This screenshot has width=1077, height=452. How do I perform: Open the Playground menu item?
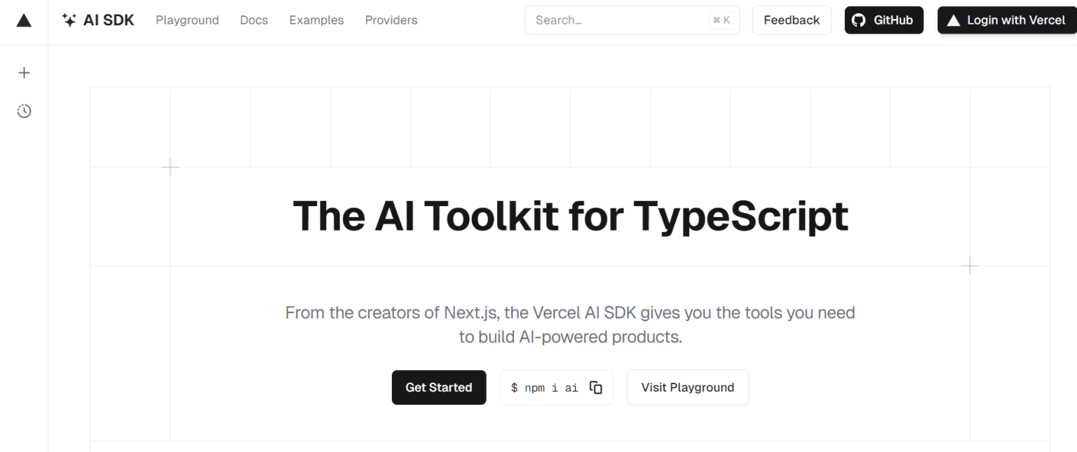point(187,20)
